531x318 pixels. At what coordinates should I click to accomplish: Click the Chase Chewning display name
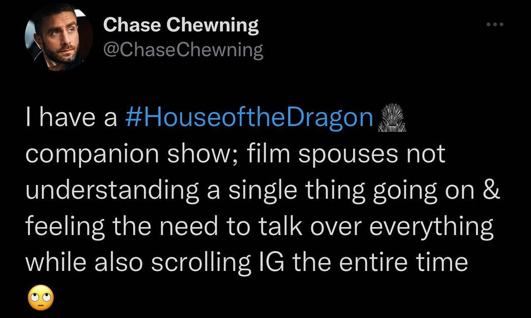(181, 26)
